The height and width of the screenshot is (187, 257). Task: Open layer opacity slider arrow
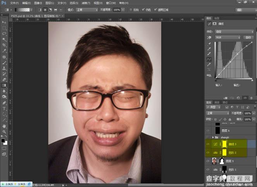pos(254,113)
